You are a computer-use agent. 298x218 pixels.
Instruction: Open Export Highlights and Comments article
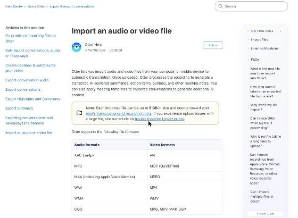click(32, 99)
